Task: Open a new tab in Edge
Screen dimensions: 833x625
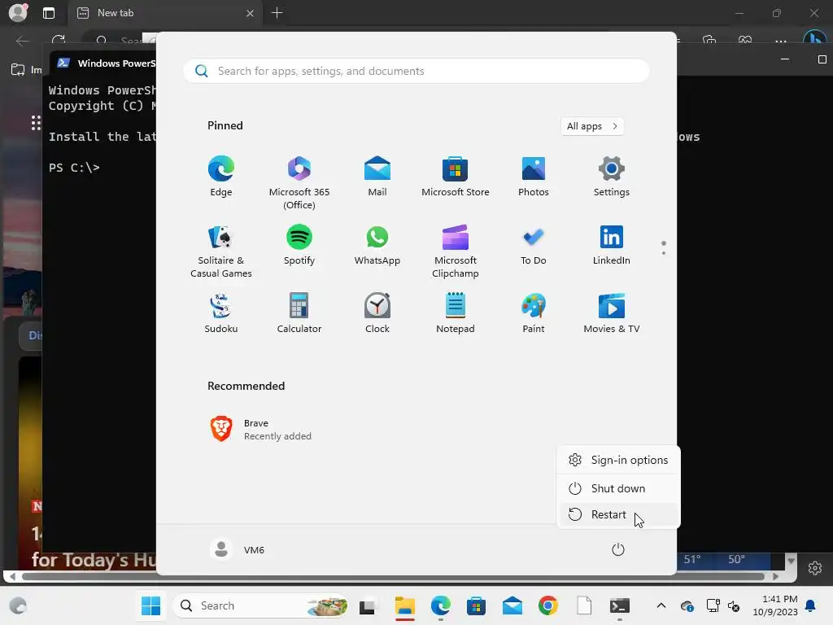Action: tap(277, 13)
